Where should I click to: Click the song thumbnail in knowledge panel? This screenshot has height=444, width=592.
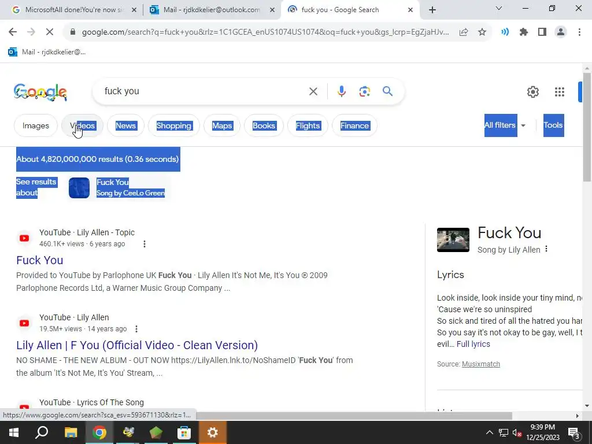453,240
